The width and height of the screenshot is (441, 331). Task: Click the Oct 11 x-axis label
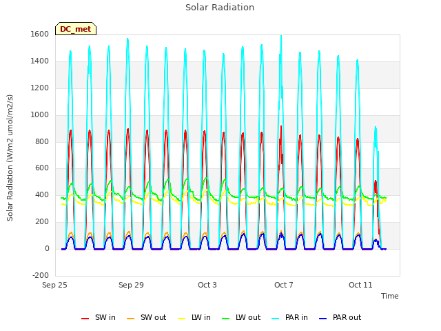pyautogui.click(x=360, y=285)
